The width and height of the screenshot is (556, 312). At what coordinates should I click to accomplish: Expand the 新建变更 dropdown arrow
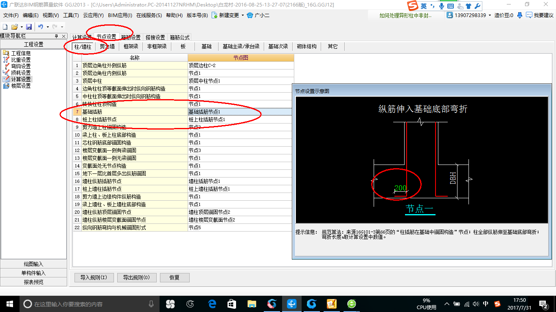coord(243,15)
